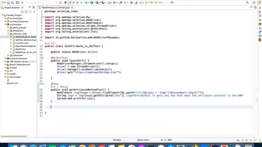This screenshot has width=262, height=147.
Task: Collapse the src/test/java folder
Action: point(5,24)
